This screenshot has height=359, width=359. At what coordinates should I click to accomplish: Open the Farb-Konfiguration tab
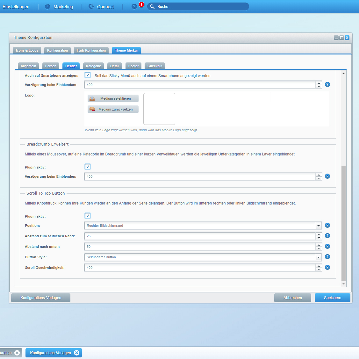tap(91, 50)
